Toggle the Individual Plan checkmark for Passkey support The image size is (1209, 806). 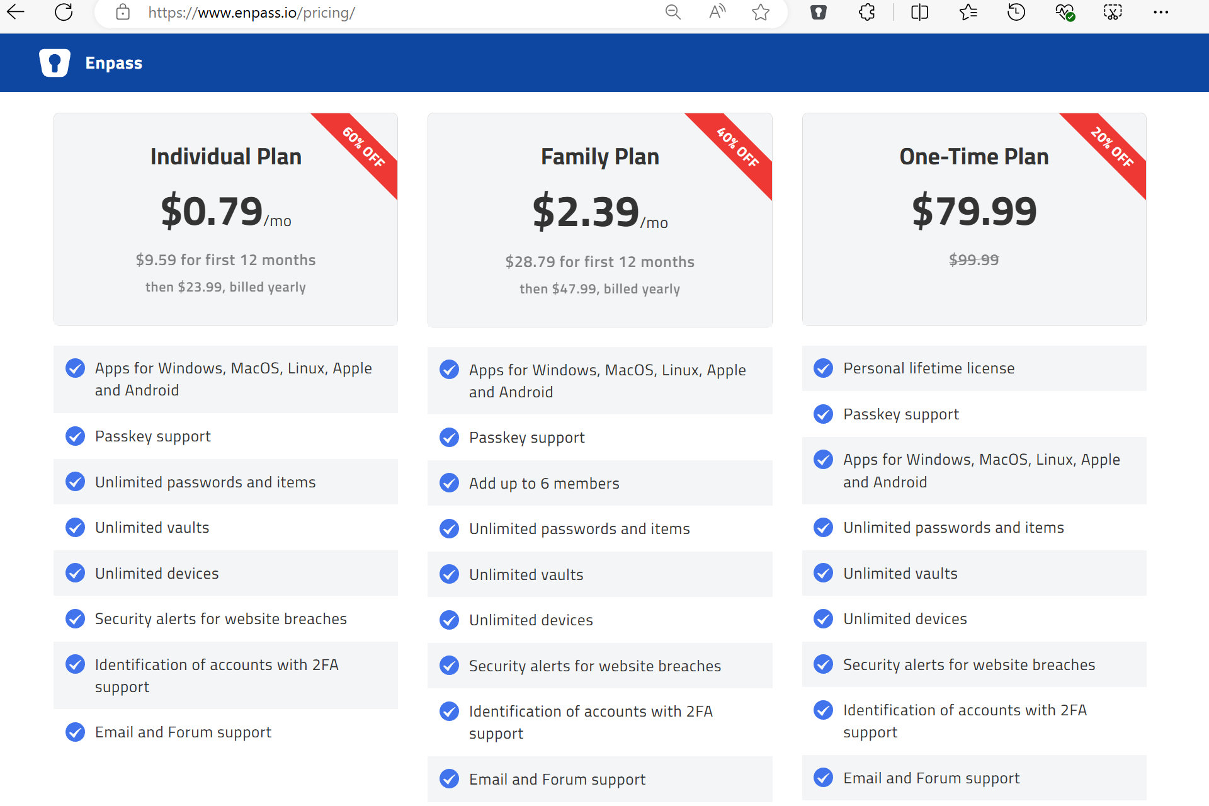(x=76, y=437)
